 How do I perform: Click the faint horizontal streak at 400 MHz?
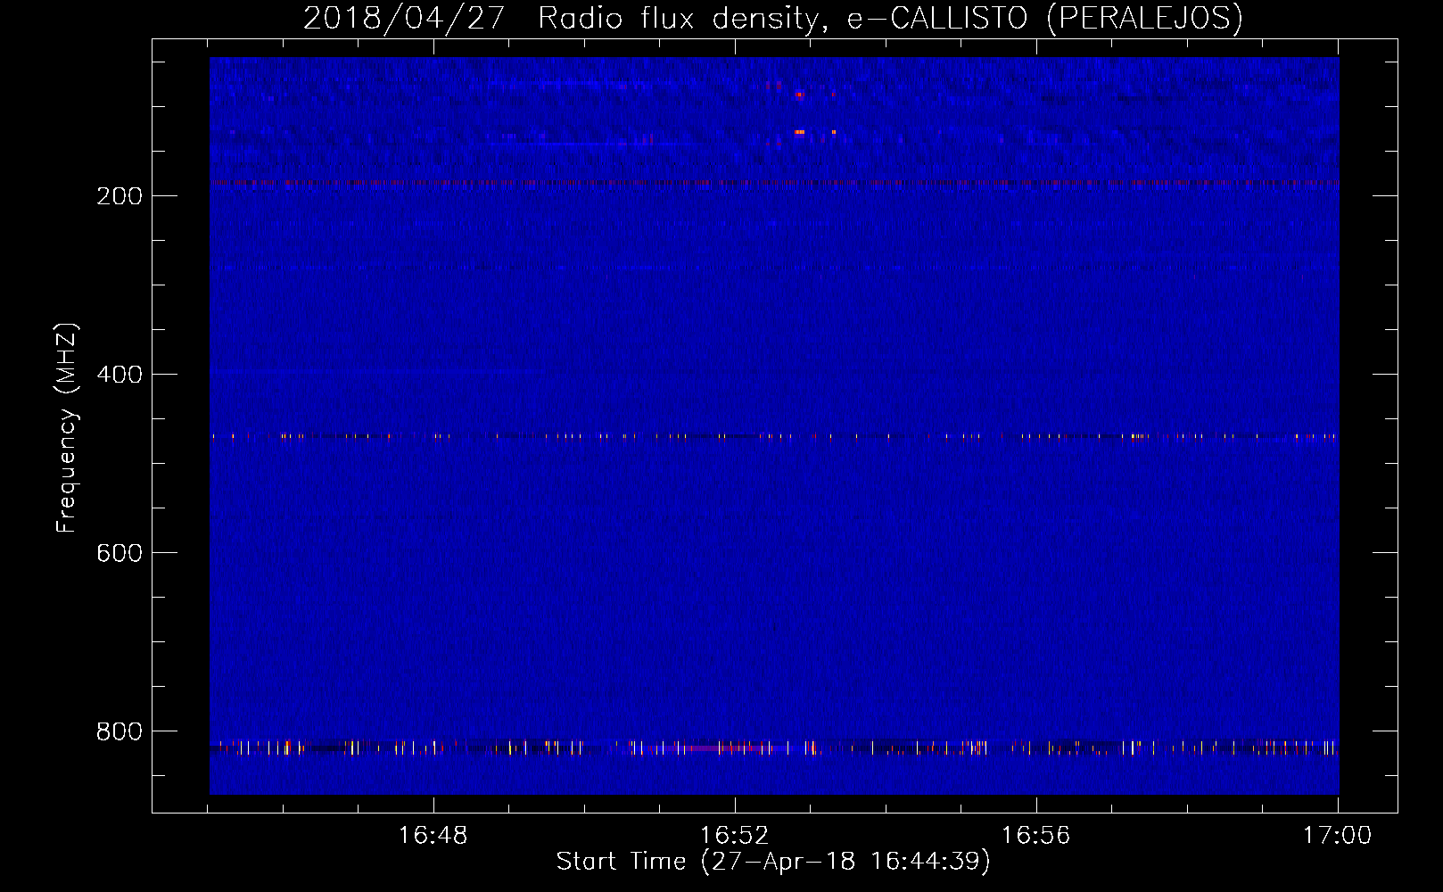click(375, 369)
